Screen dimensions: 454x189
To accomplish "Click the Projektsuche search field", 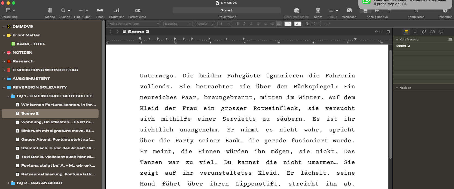I will click(x=227, y=10).
